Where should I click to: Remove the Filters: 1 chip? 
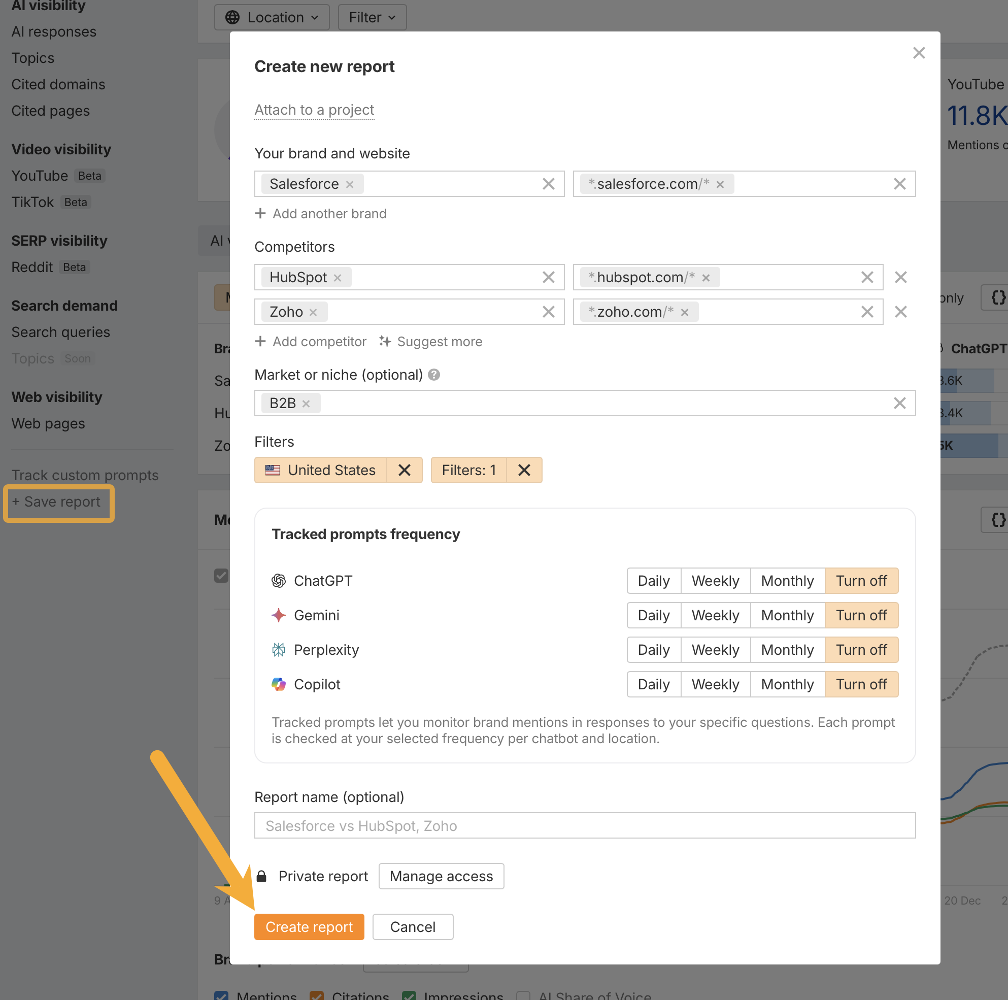(x=524, y=470)
